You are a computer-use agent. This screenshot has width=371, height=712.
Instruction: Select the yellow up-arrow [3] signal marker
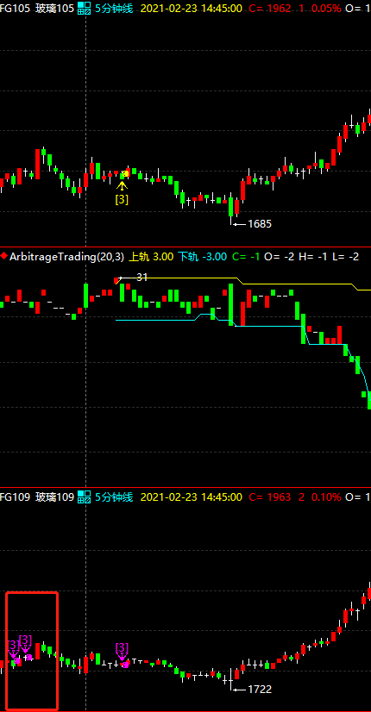(122, 192)
